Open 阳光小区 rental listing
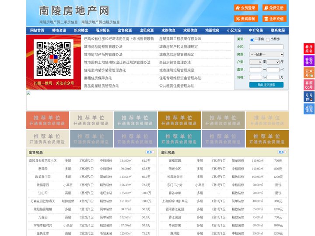The width and height of the screenshot is (315, 236). [x=175, y=169]
